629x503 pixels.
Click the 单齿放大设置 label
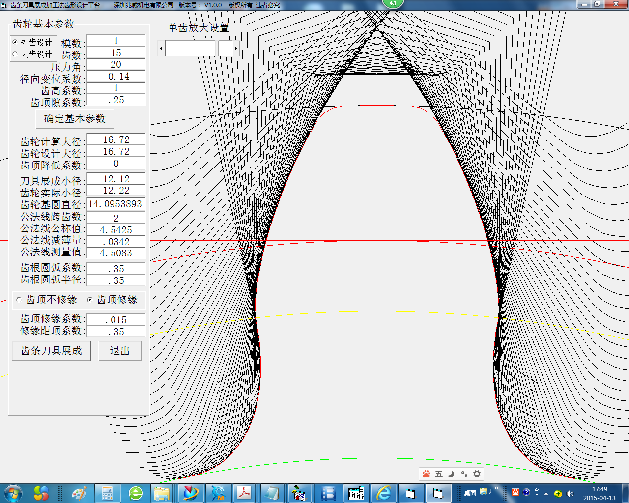coord(199,28)
